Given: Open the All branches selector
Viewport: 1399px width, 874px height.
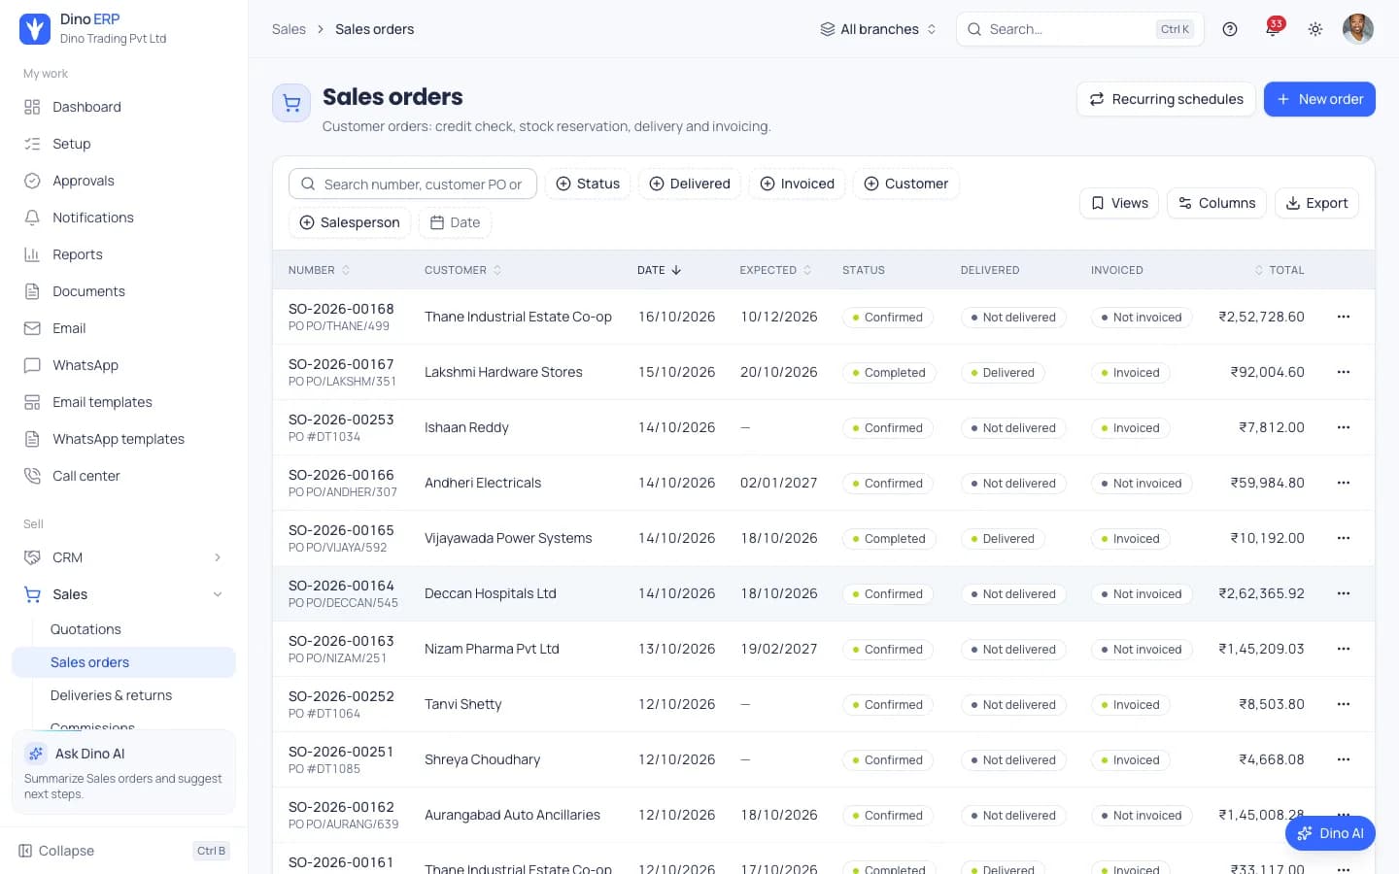Looking at the screenshot, I should pyautogui.click(x=878, y=29).
